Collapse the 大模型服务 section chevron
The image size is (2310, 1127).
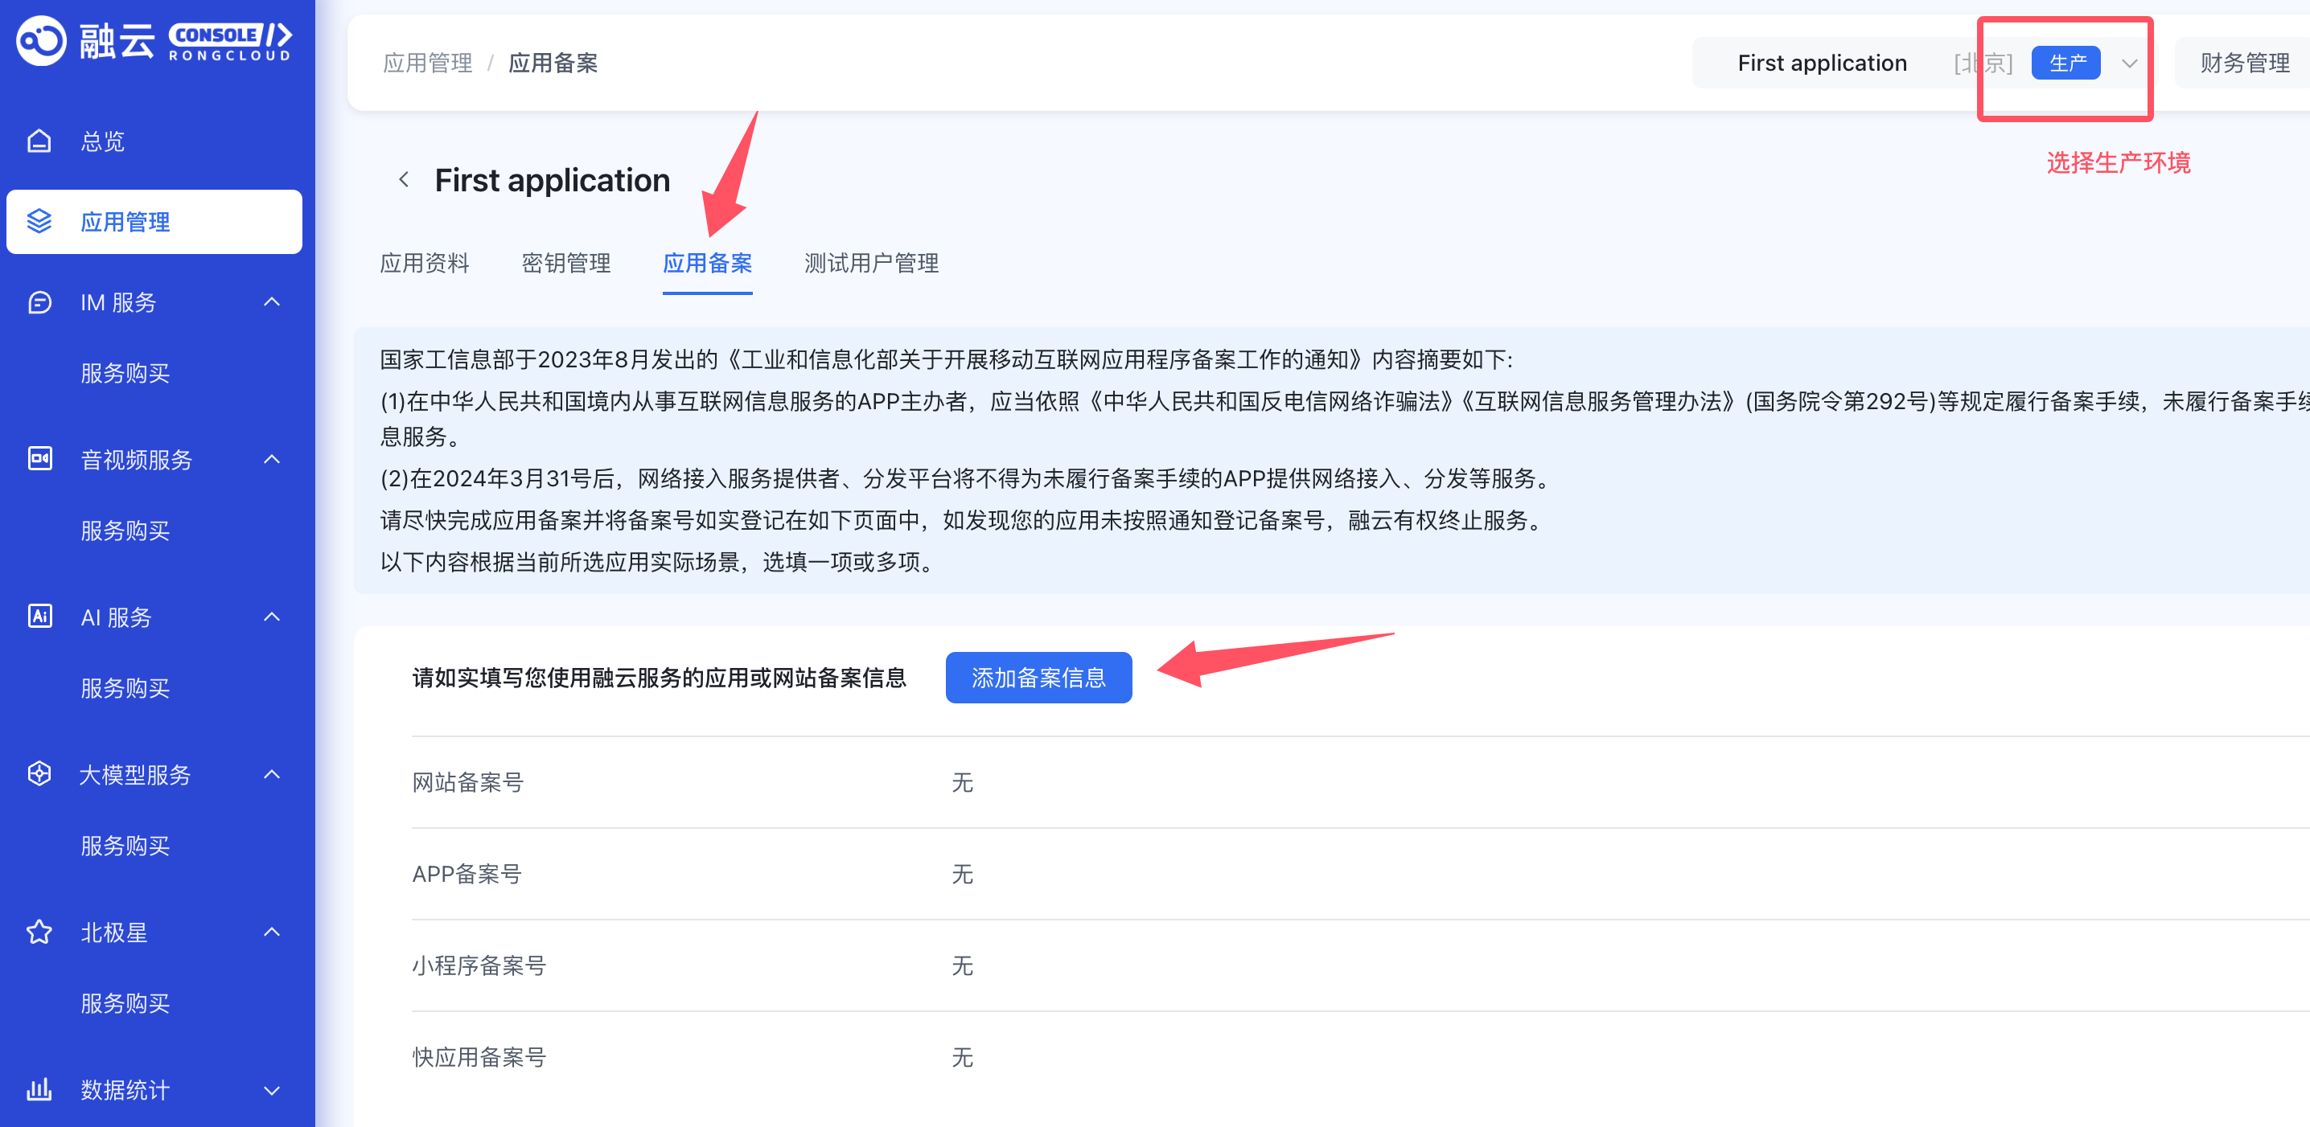(272, 774)
